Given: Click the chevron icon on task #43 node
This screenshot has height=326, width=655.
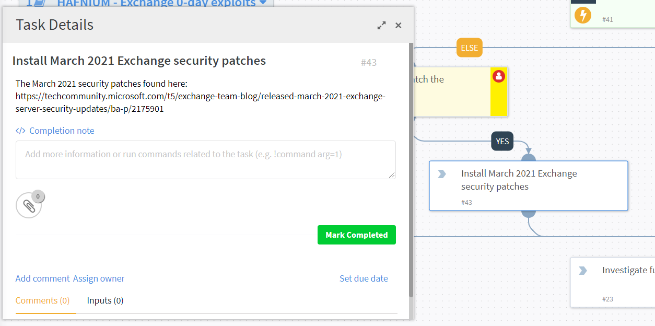Looking at the screenshot, I should click(442, 174).
